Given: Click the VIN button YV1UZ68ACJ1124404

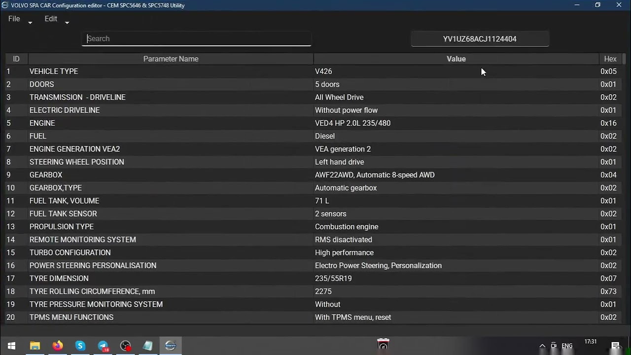Looking at the screenshot, I should pyautogui.click(x=480, y=39).
